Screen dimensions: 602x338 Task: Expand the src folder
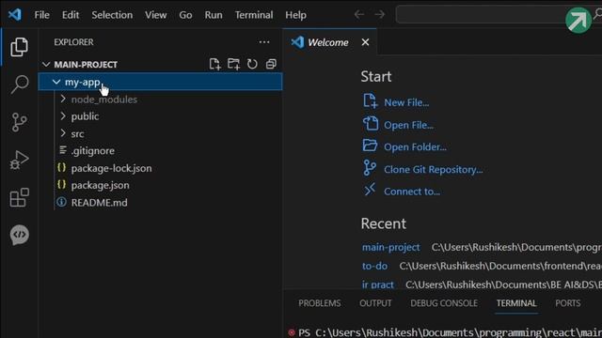click(x=63, y=133)
